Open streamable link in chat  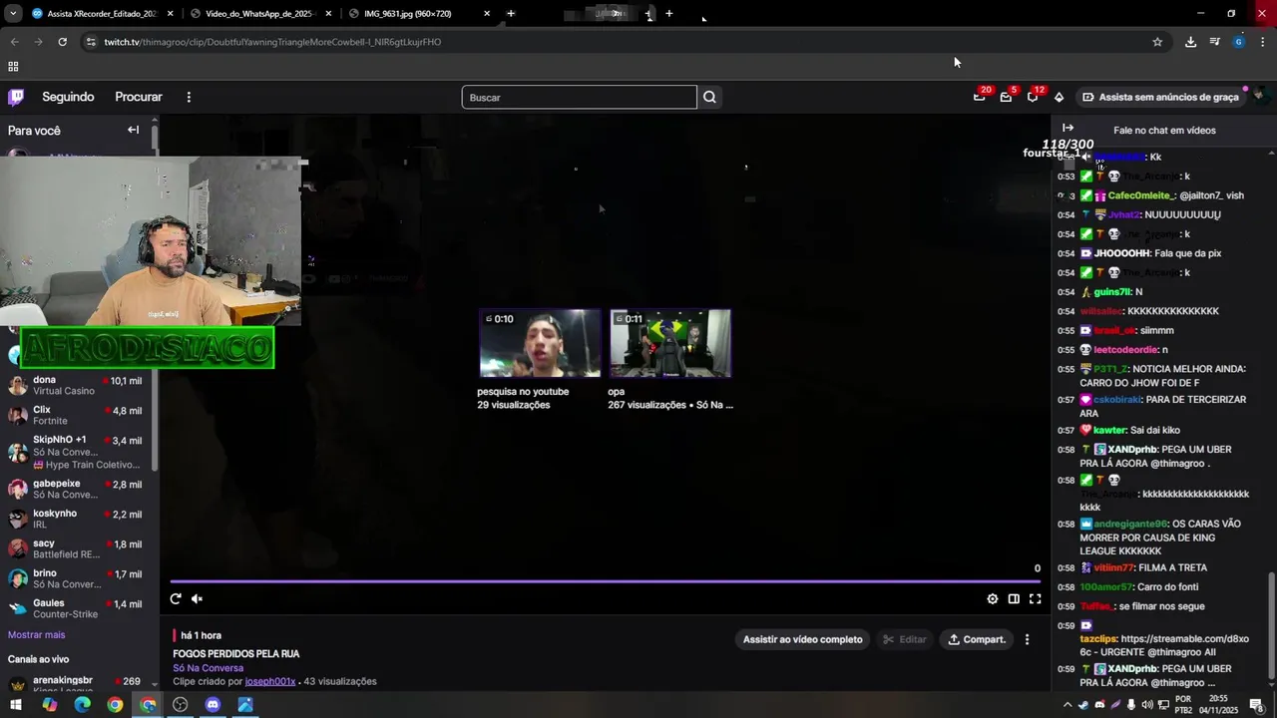click(1164, 644)
